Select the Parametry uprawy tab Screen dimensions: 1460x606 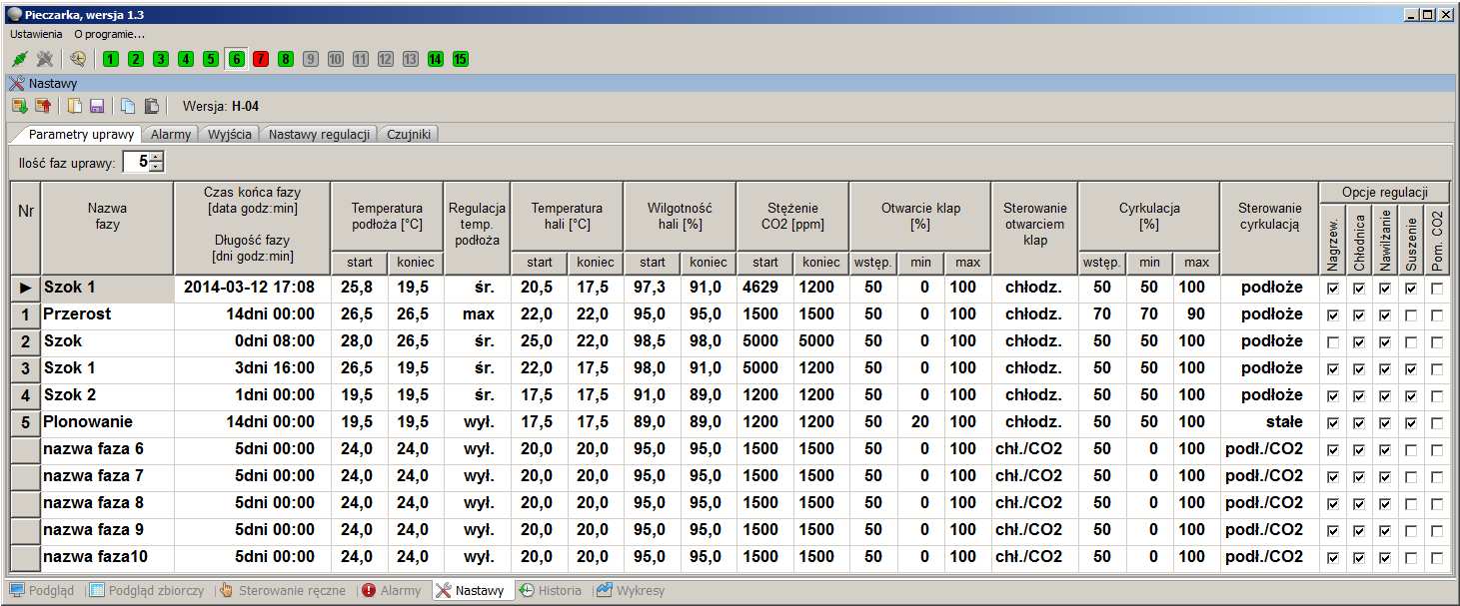click(x=81, y=134)
